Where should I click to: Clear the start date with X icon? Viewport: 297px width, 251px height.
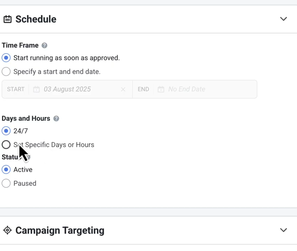[123, 89]
